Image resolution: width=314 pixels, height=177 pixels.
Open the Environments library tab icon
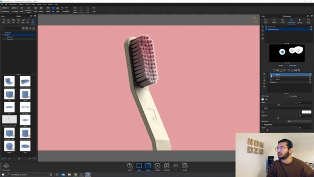coord(18,21)
